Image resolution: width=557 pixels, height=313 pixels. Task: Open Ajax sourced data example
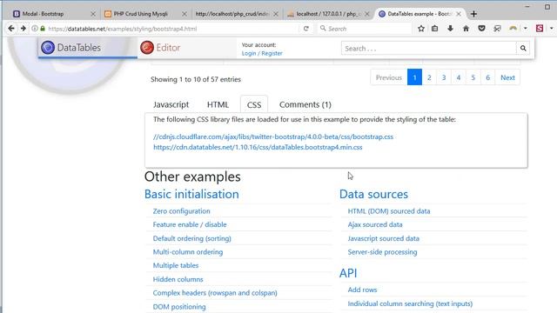click(375, 224)
